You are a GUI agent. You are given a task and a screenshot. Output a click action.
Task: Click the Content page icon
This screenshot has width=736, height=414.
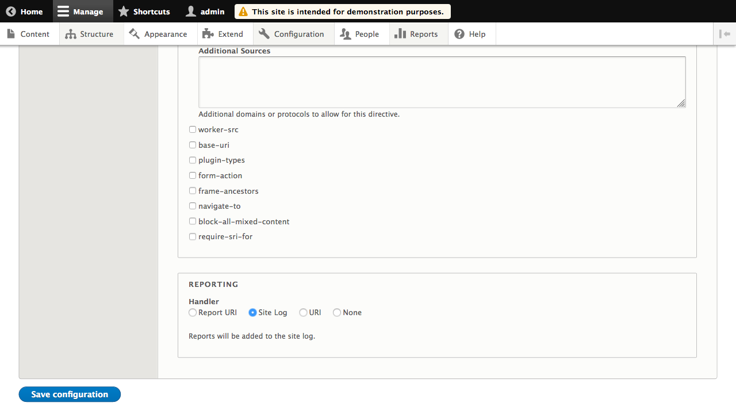(x=11, y=34)
